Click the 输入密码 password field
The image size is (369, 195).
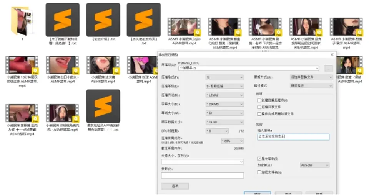pos(293,137)
